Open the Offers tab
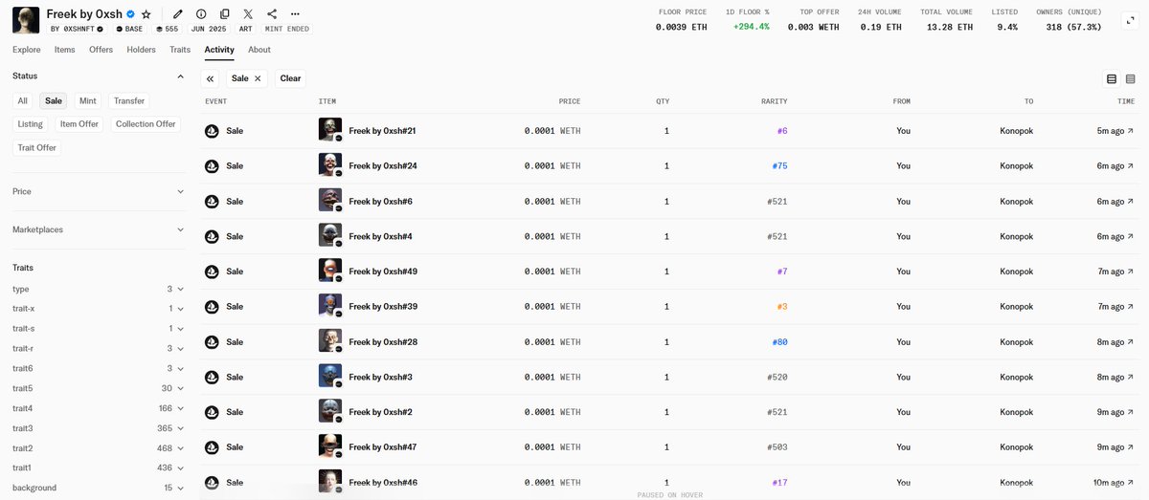Screen dimensions: 1149x500 [101, 50]
